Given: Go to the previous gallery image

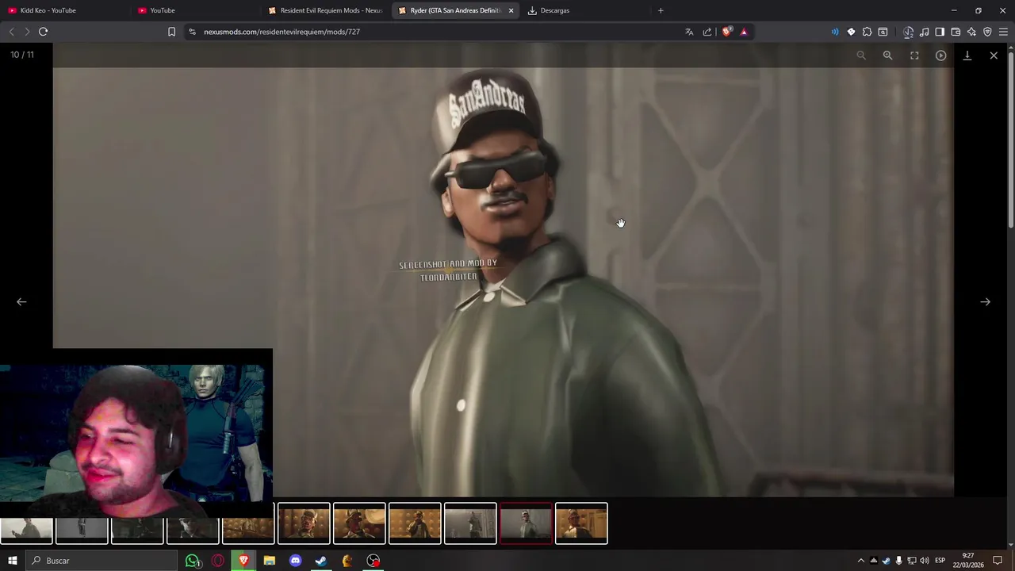Looking at the screenshot, I should (x=21, y=301).
